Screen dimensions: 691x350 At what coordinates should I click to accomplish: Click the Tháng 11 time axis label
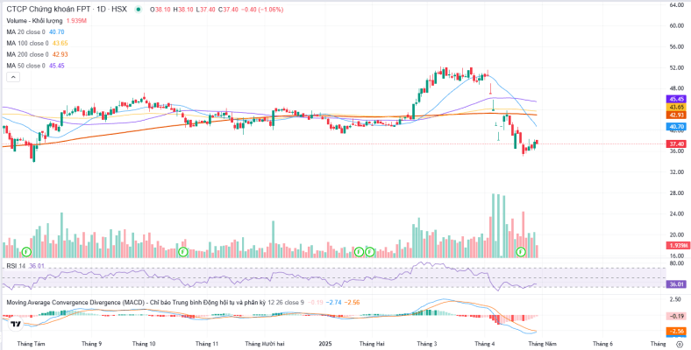point(207,343)
